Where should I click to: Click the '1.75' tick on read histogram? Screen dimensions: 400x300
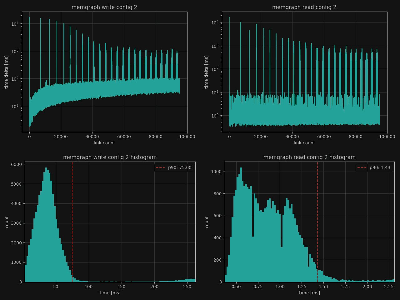pyautogui.click(x=345, y=287)
